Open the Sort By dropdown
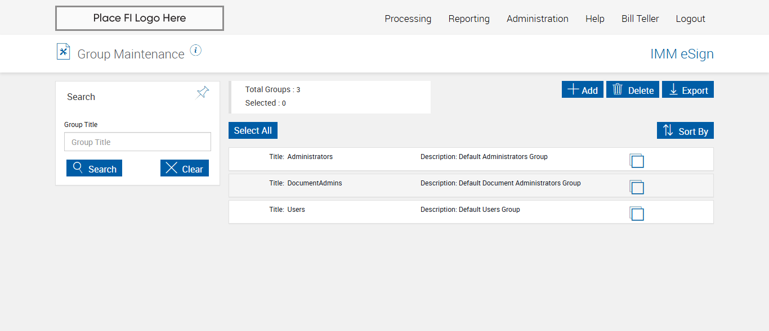Screen dimensions: 769x331 (685, 131)
